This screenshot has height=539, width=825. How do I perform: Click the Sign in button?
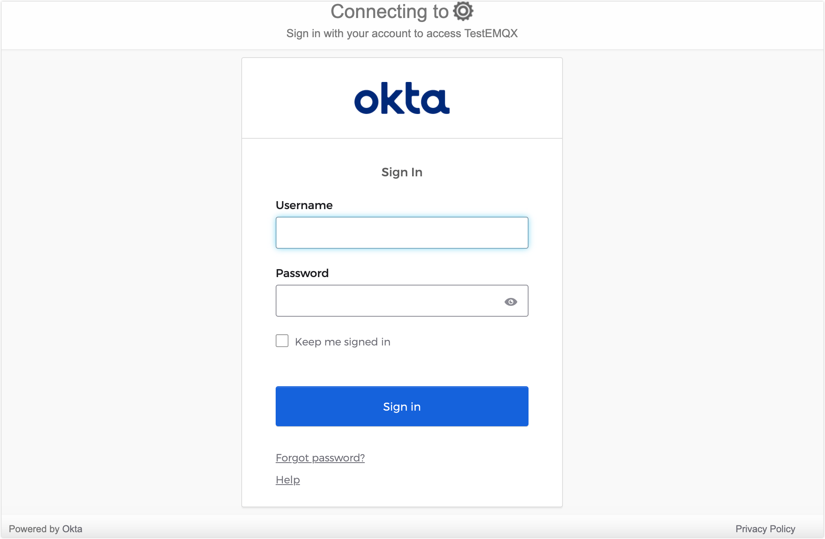pyautogui.click(x=402, y=406)
